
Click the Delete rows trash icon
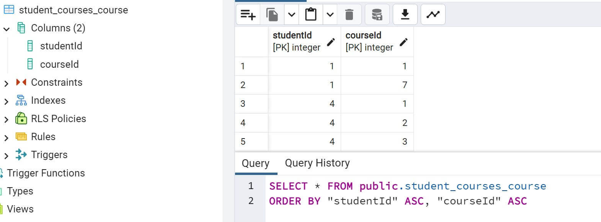349,15
